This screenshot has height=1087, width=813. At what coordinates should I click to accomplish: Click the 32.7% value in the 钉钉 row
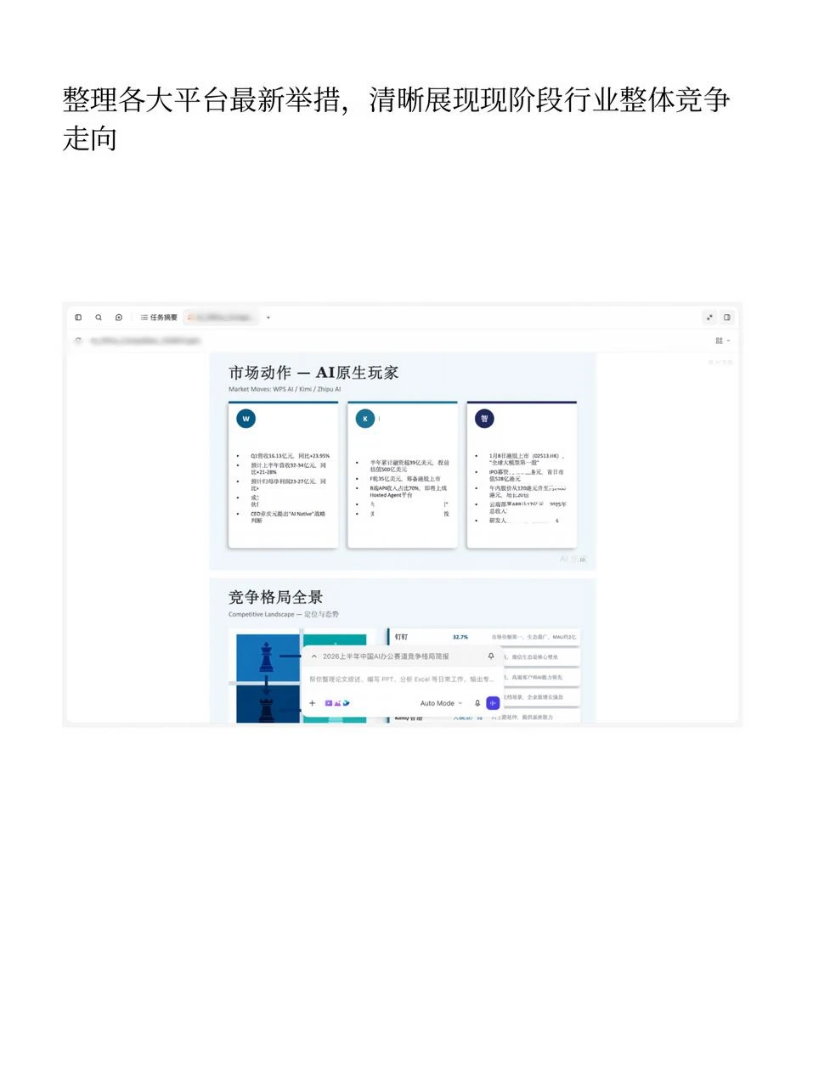(x=460, y=637)
